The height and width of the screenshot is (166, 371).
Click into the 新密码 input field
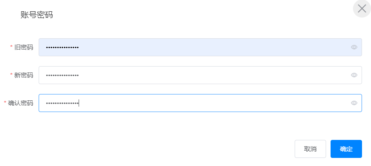(200, 75)
